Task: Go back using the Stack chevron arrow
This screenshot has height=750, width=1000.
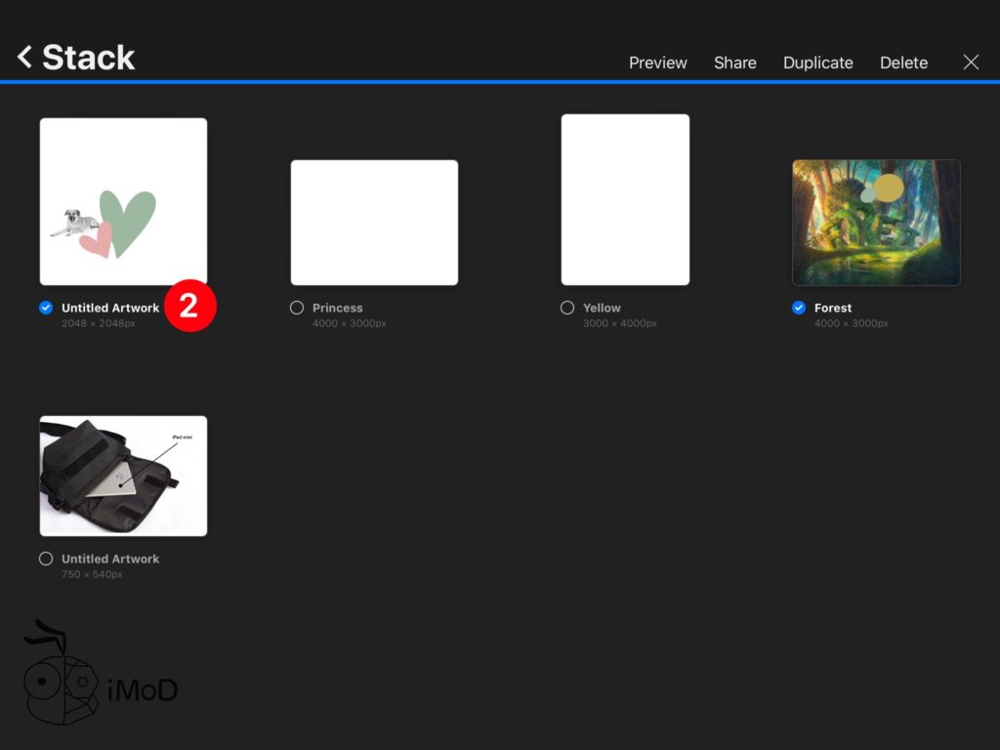Action: click(24, 58)
